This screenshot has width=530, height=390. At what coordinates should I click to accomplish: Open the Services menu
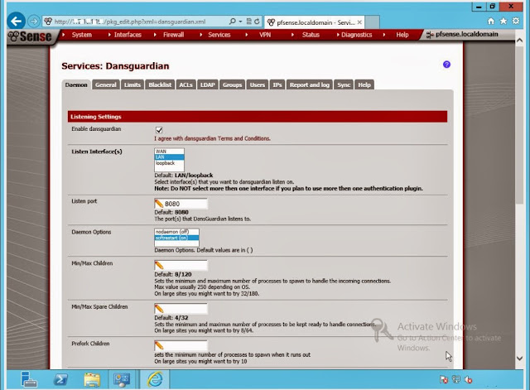pos(219,35)
